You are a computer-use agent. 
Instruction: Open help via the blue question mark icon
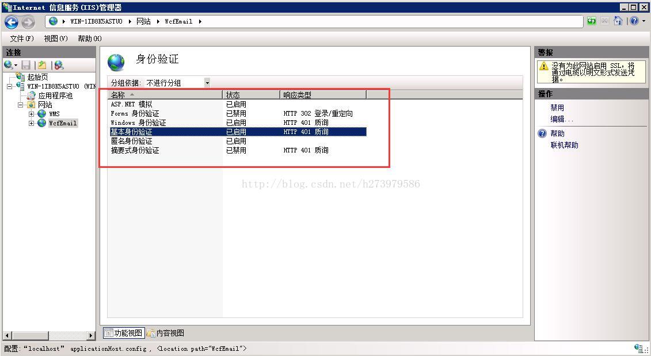(634, 21)
